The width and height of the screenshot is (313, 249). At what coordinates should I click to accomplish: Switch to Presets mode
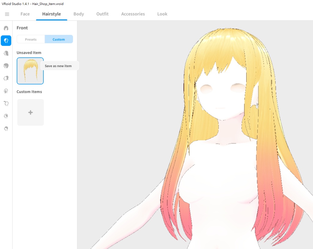pyautogui.click(x=31, y=39)
